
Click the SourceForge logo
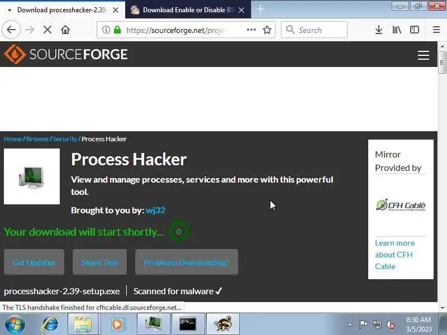[x=66, y=54]
